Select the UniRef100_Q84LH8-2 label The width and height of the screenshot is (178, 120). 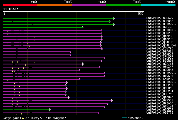pos(161,45)
